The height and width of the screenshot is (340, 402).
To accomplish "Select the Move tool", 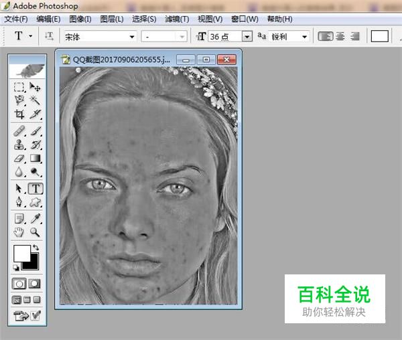I will pyautogui.click(x=35, y=87).
